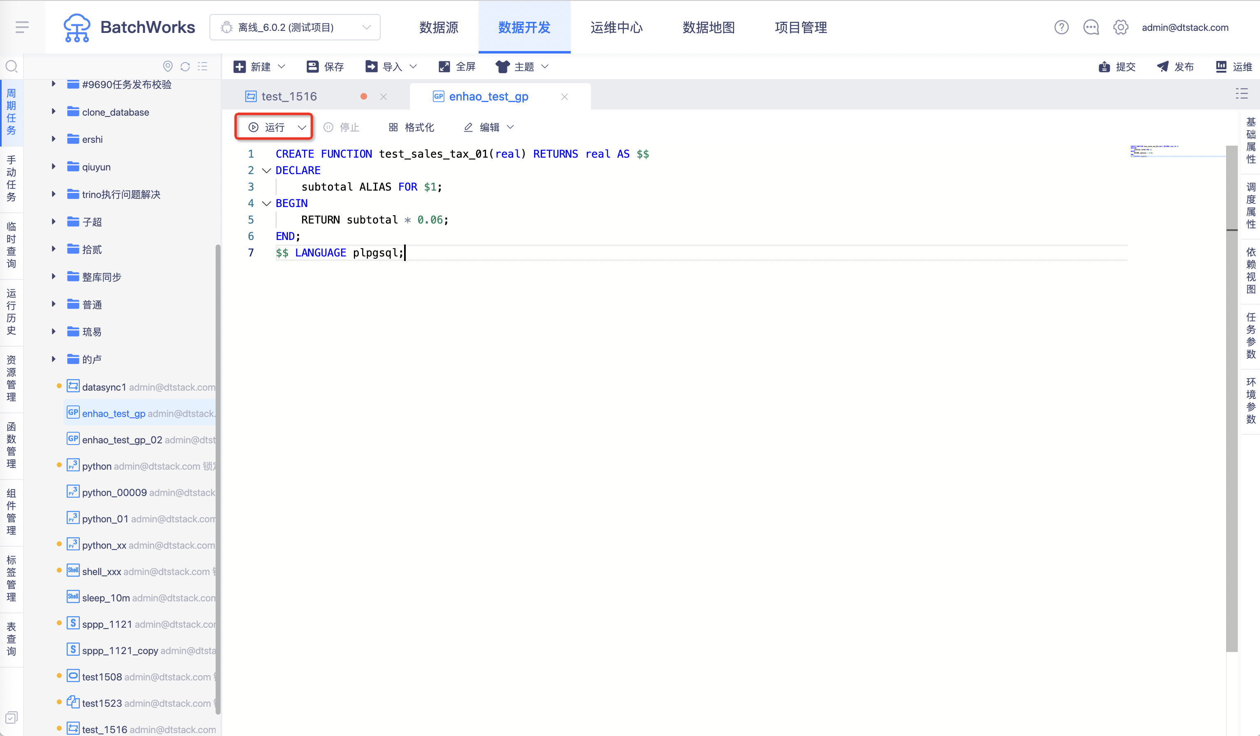Open the 运行 run dropdown arrow

click(302, 128)
